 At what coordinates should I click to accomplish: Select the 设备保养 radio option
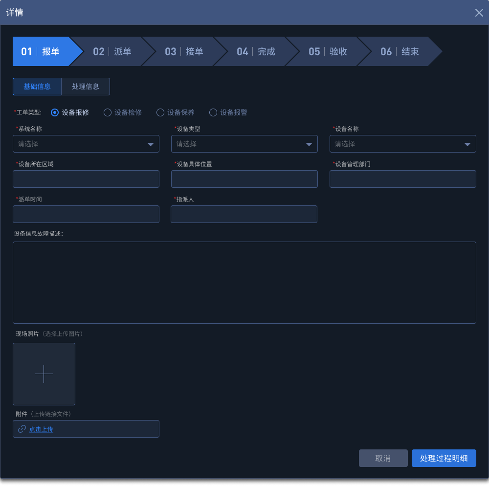click(160, 112)
